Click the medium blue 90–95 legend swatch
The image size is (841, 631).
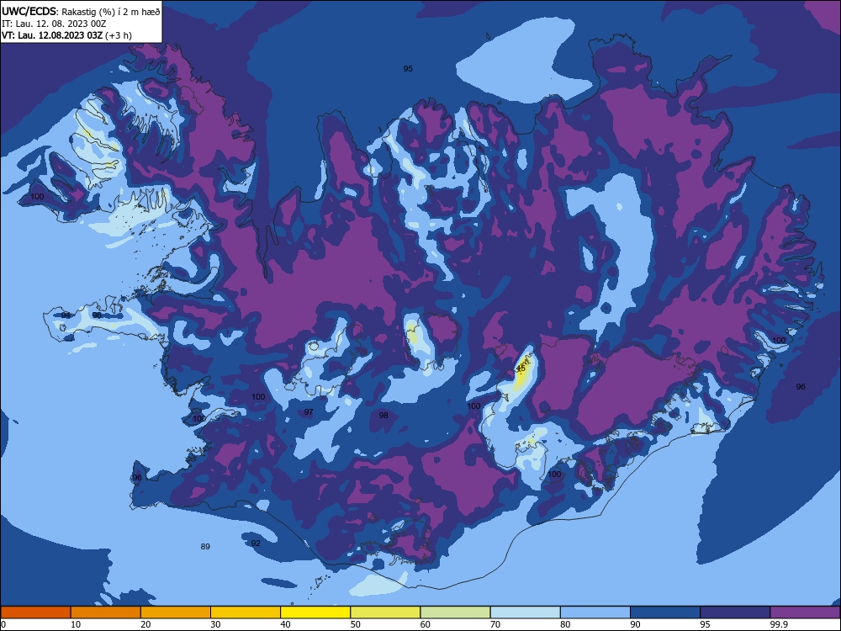click(665, 612)
